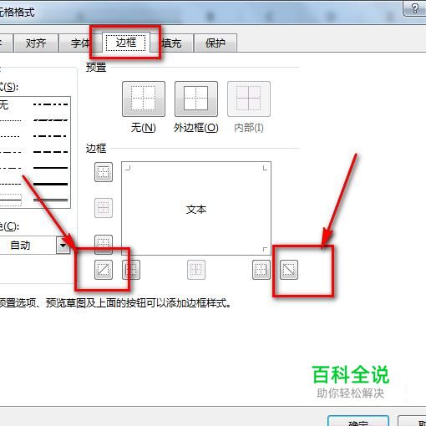
Task: Click the border preview area with 文本
Action: tap(196, 208)
